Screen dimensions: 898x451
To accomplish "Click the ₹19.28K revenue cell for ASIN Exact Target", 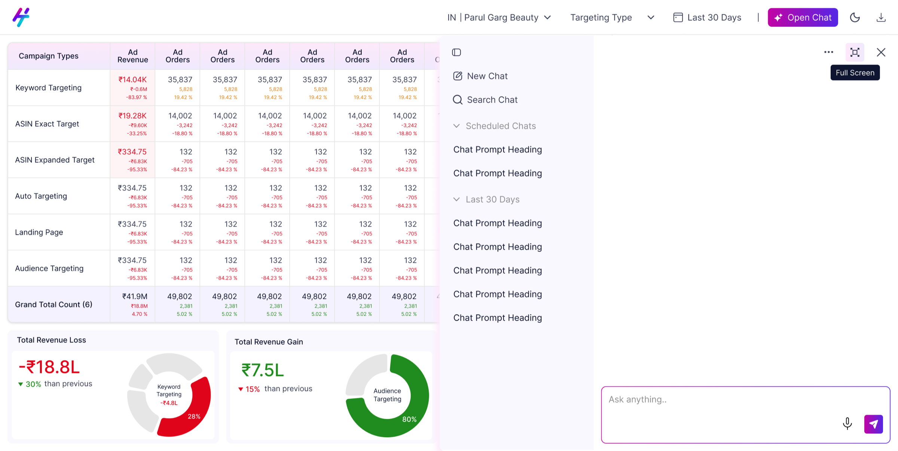I will pos(132,124).
